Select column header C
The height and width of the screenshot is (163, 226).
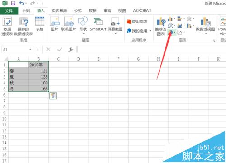(58, 59)
